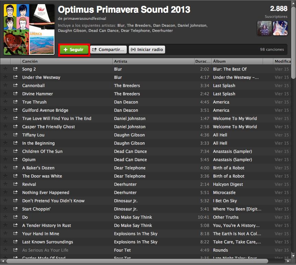The height and width of the screenshot is (265, 296).
Task: Share 'Your Hand In Mine' via row icon
Action: click(x=15, y=233)
